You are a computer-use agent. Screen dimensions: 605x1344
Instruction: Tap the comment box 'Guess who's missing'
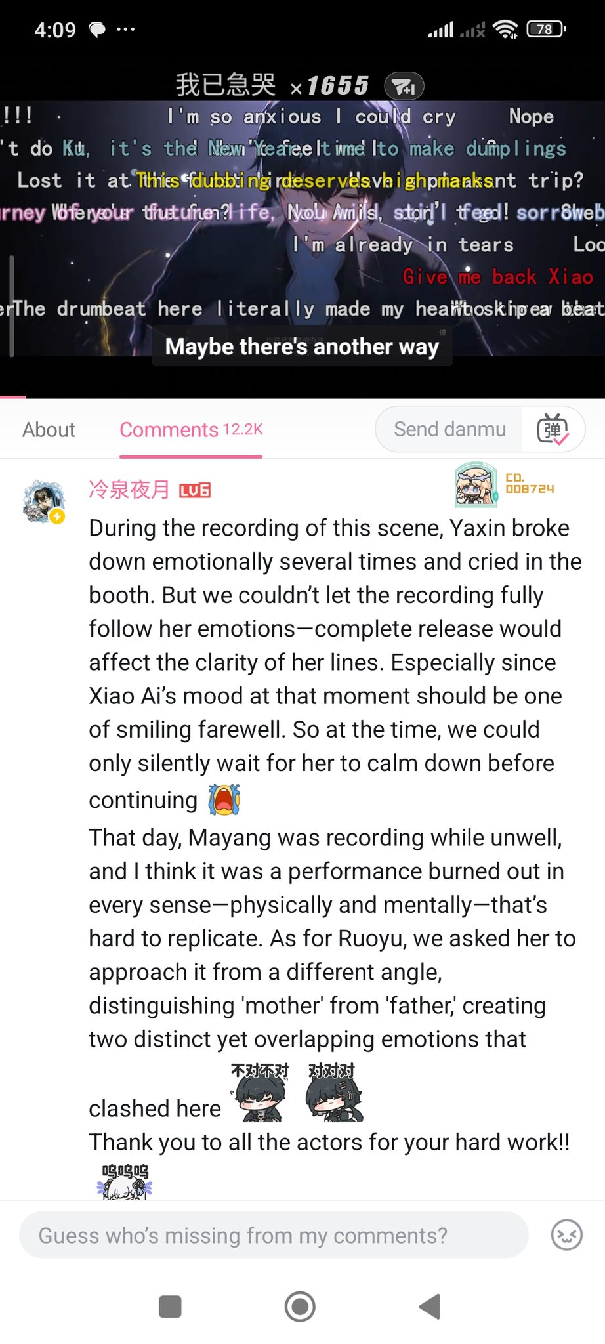coord(274,1235)
